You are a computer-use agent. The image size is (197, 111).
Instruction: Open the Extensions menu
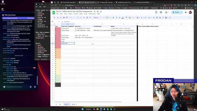92,14
